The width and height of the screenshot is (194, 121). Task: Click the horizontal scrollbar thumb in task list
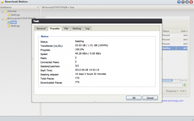[167, 81]
